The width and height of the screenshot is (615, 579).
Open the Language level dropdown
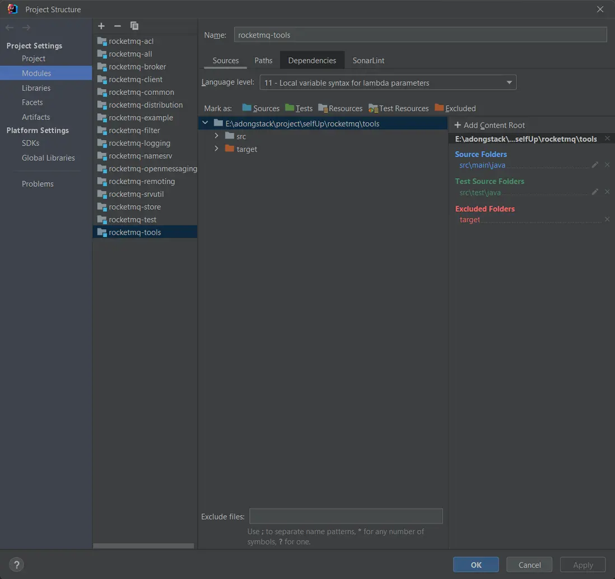388,82
